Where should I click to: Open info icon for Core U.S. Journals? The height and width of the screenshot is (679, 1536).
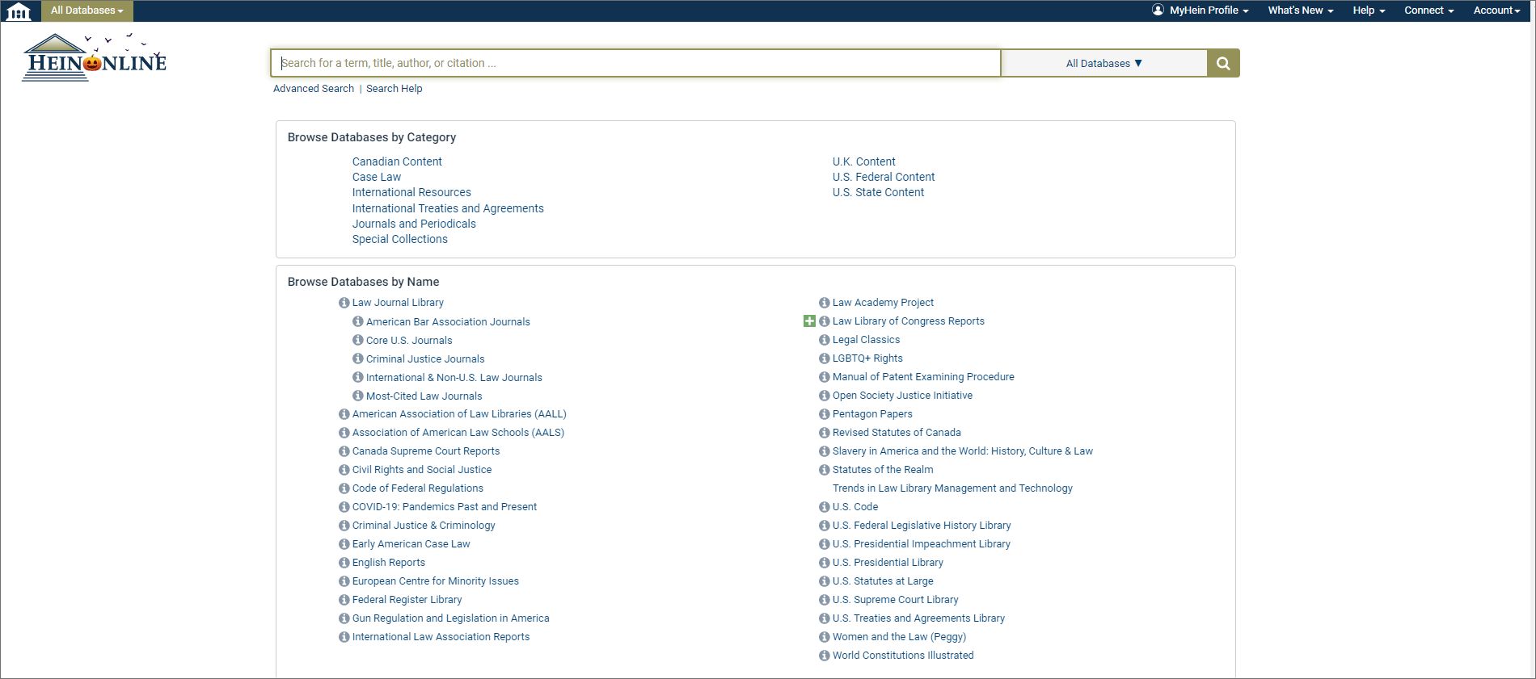[357, 340]
